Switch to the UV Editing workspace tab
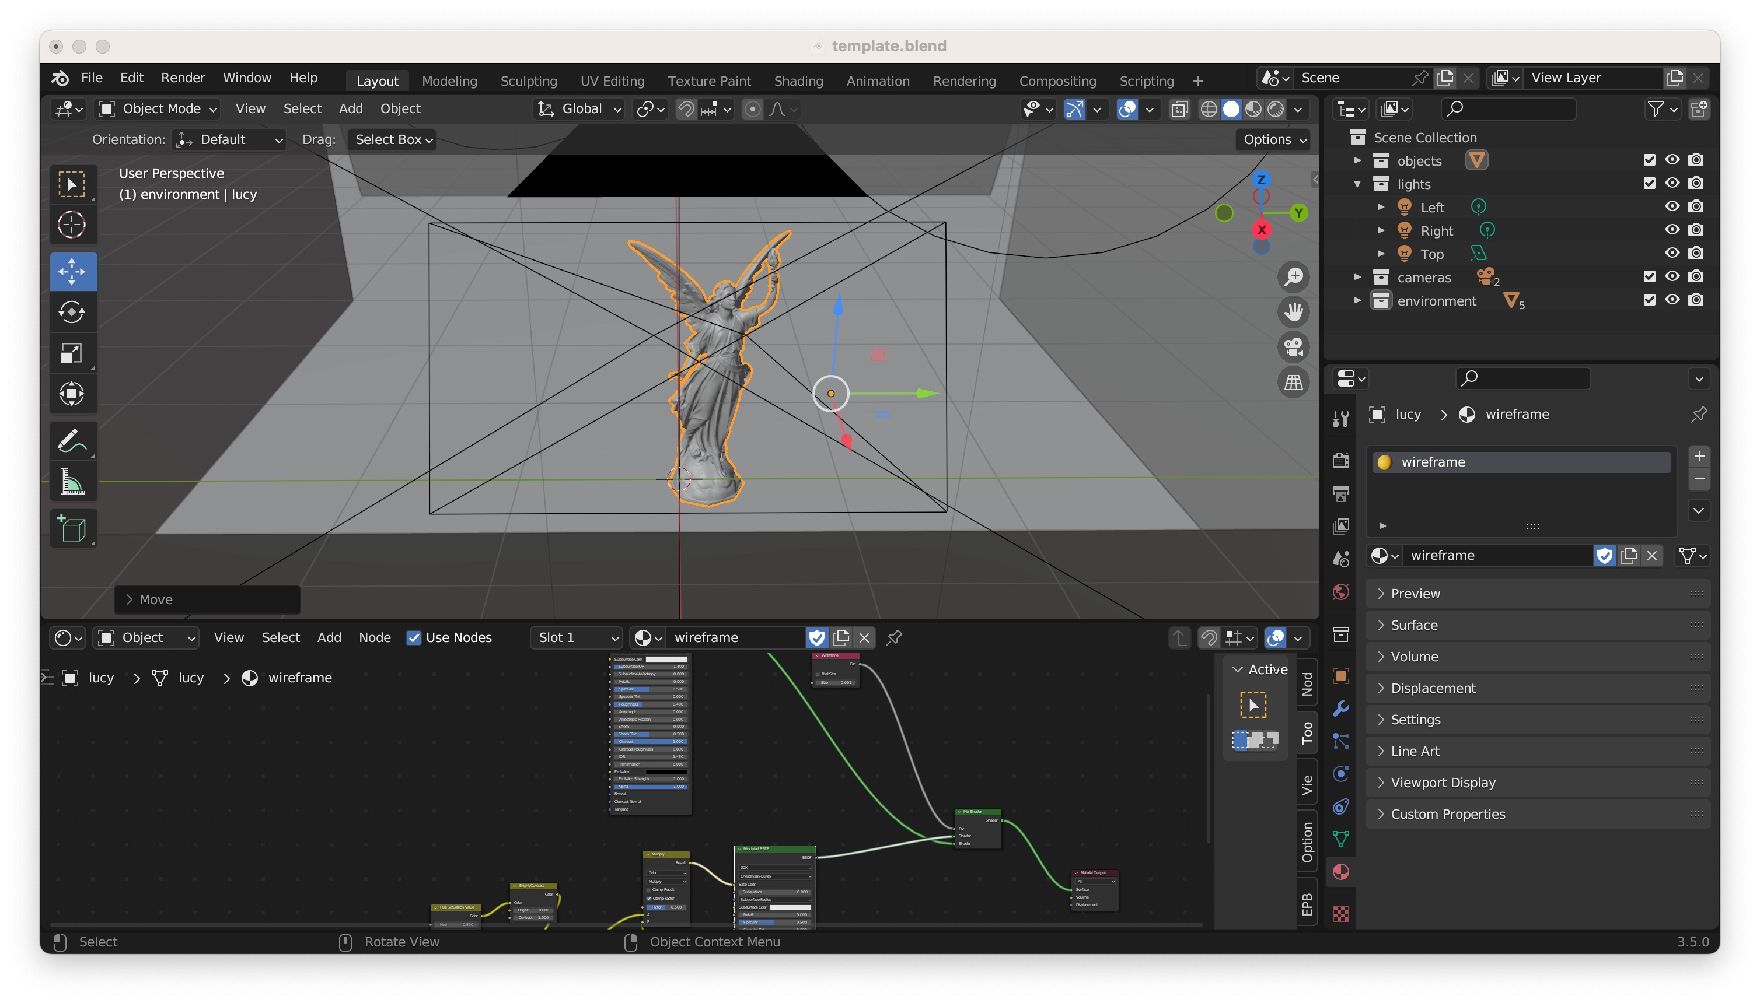This screenshot has height=1003, width=1760. [x=612, y=80]
